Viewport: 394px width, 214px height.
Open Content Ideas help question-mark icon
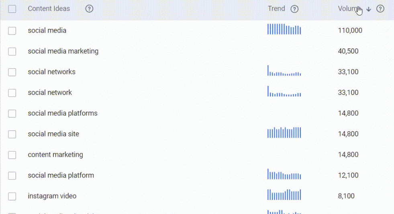(x=89, y=9)
